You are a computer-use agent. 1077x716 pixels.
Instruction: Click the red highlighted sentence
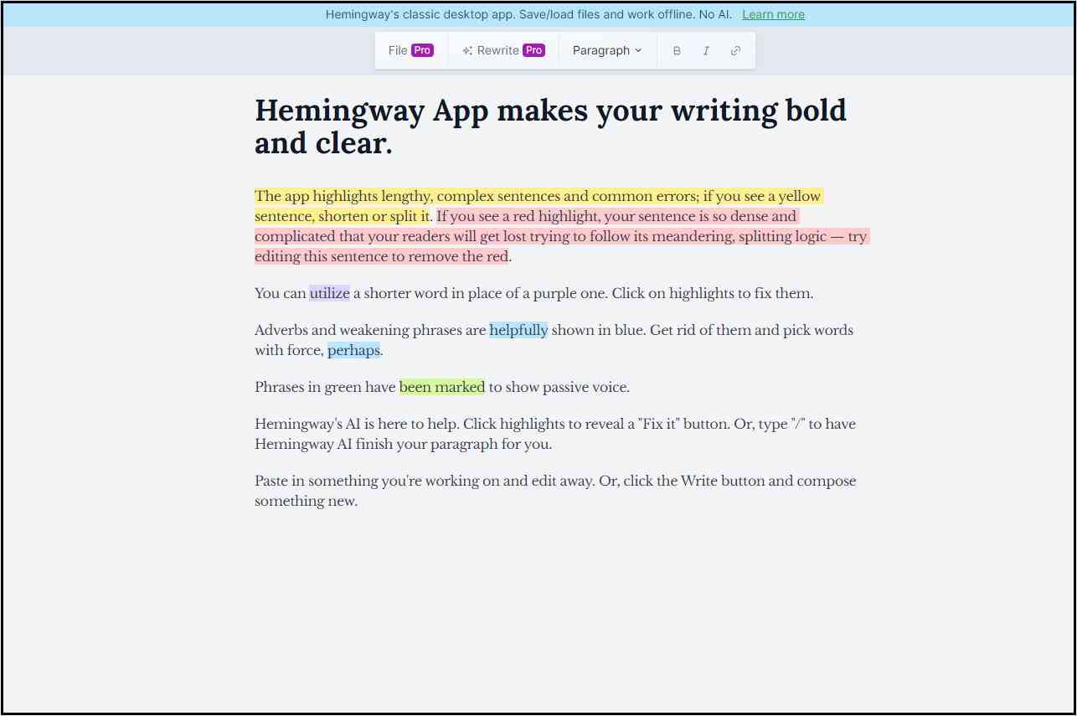point(562,236)
